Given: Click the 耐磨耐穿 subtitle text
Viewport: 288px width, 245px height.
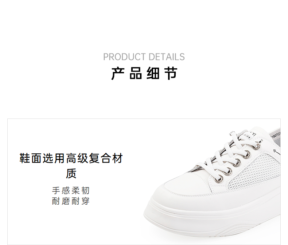Looking at the screenshot, I should click(x=71, y=201).
